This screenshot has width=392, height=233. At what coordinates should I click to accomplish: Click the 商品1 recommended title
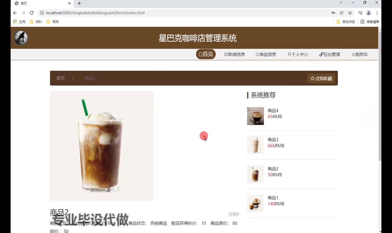(273, 198)
